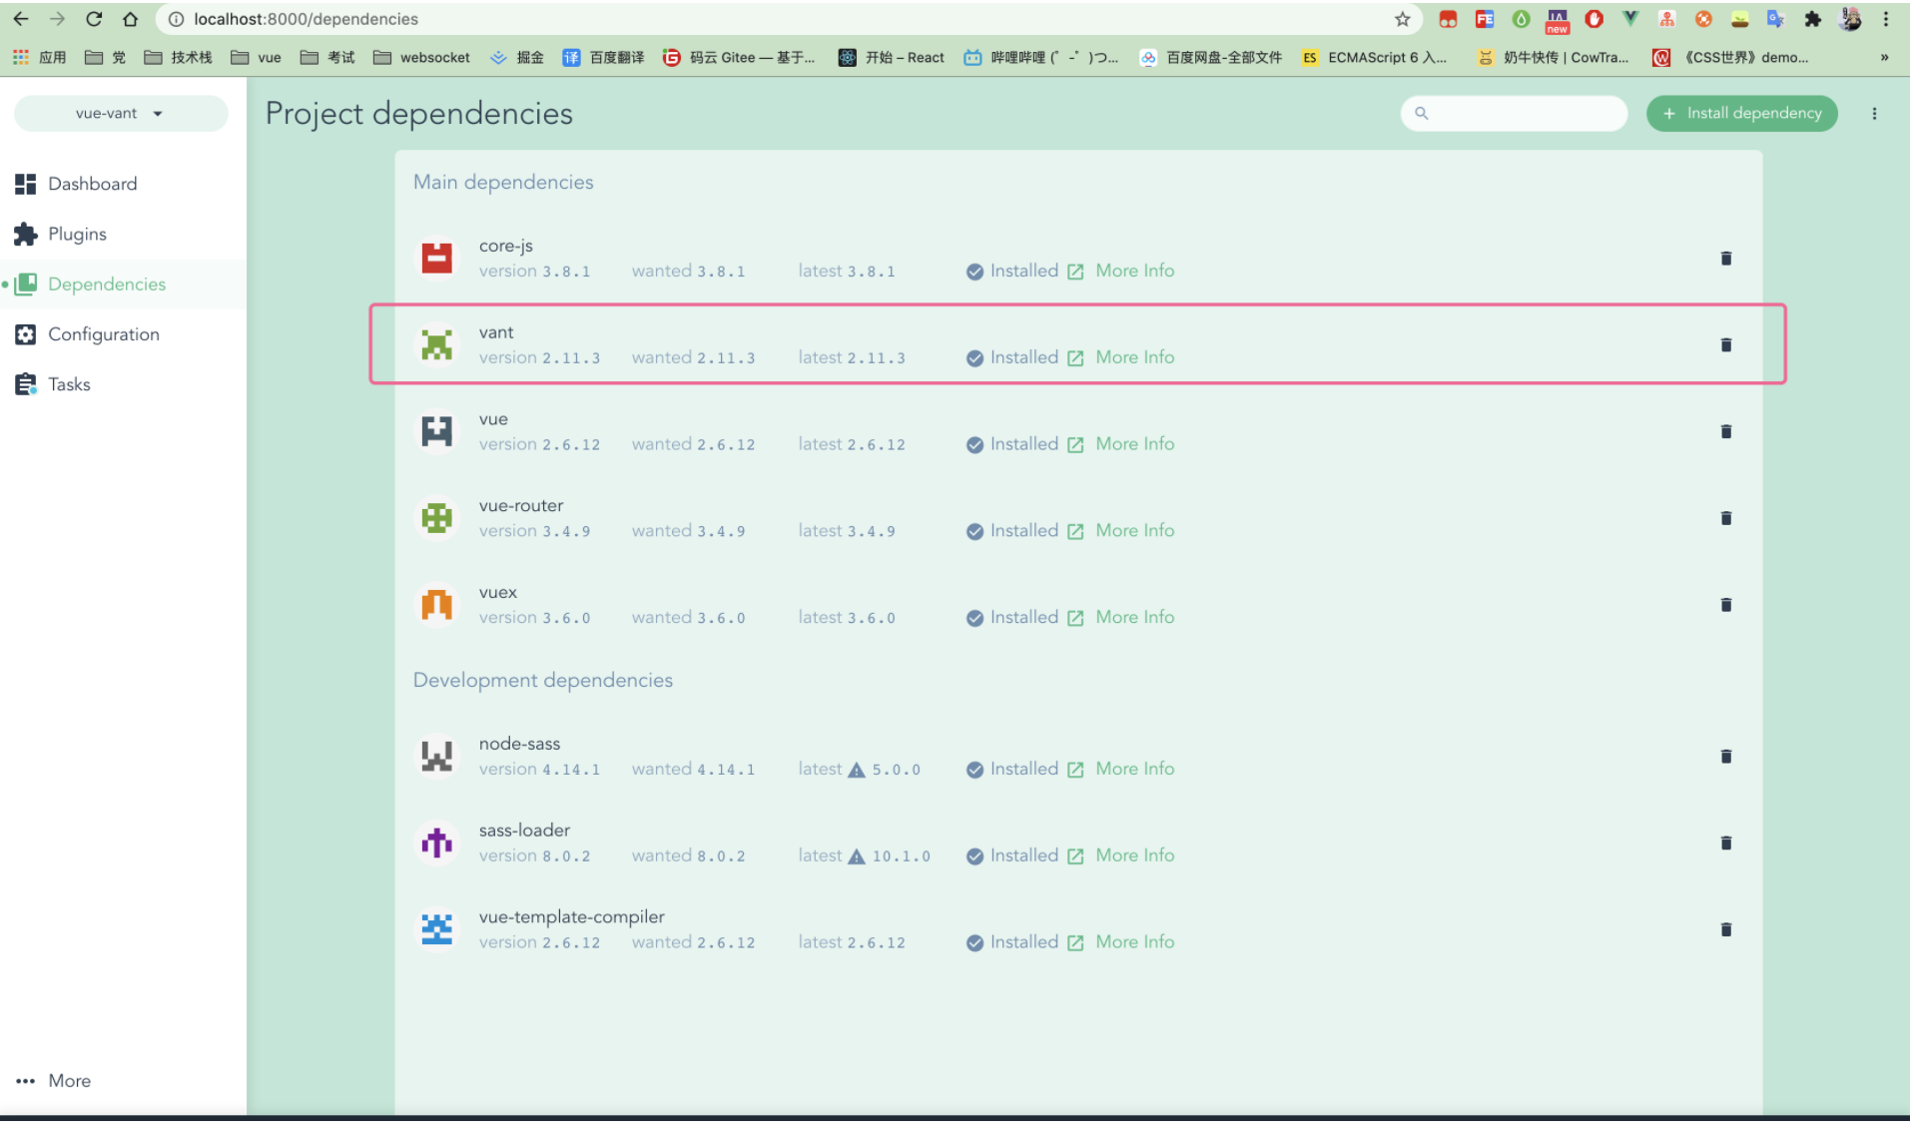Focus the dependency search field
This screenshot has height=1138, width=1911.
coord(1514,114)
